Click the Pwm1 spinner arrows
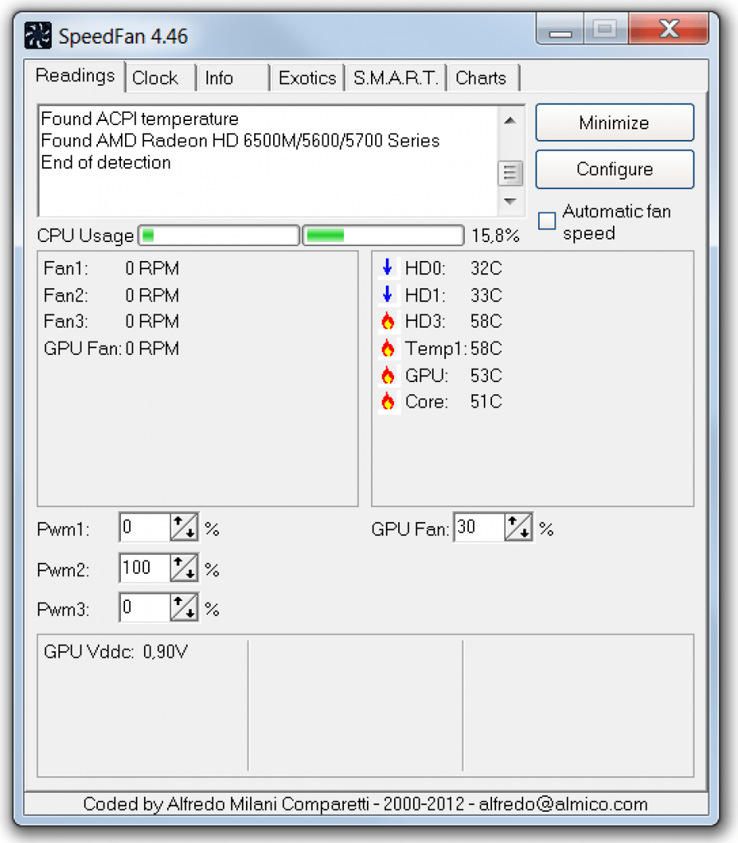The width and height of the screenshot is (738, 843). [184, 529]
